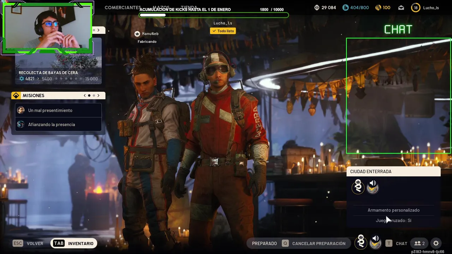This screenshot has width=452, height=254.
Task: Click the TAB key icon beside Inventario
Action: [59, 243]
